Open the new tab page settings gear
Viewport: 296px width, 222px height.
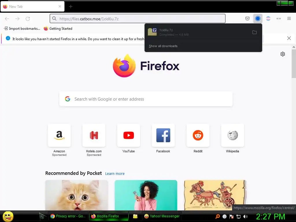[x=283, y=54]
